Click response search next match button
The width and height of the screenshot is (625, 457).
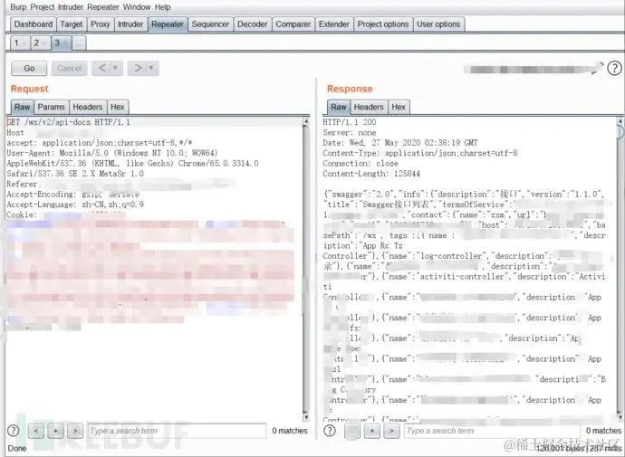[391, 431]
